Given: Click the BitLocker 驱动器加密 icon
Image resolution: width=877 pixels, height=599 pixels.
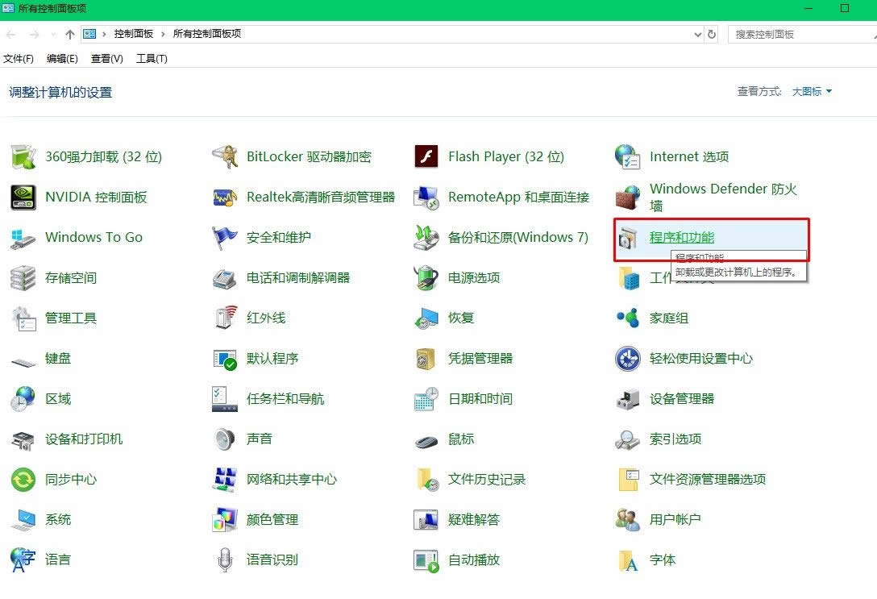Looking at the screenshot, I should click(224, 157).
